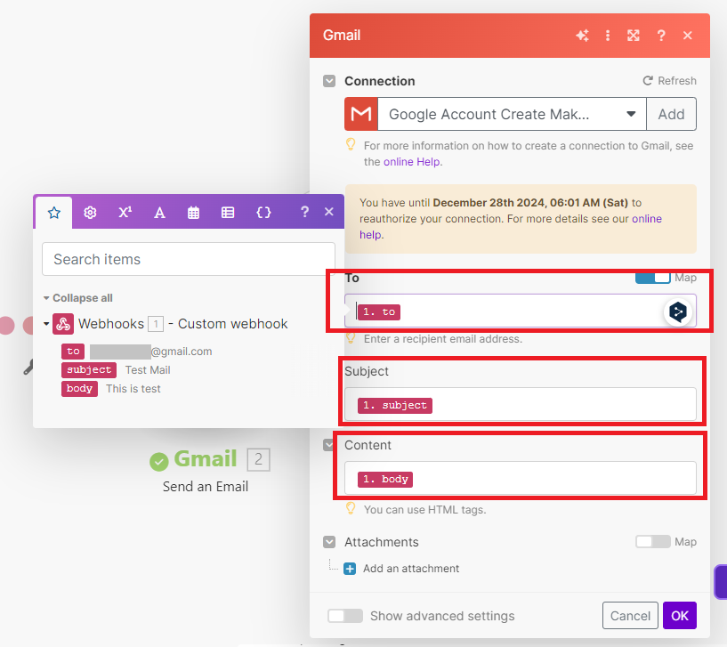
Task: Open the Google Account connection dropdown
Action: point(512,114)
